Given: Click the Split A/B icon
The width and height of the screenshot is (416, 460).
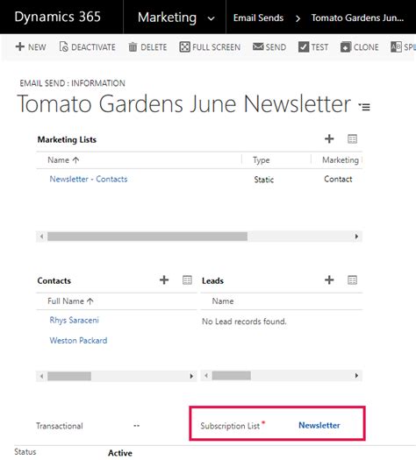Looking at the screenshot, I should coord(396,47).
